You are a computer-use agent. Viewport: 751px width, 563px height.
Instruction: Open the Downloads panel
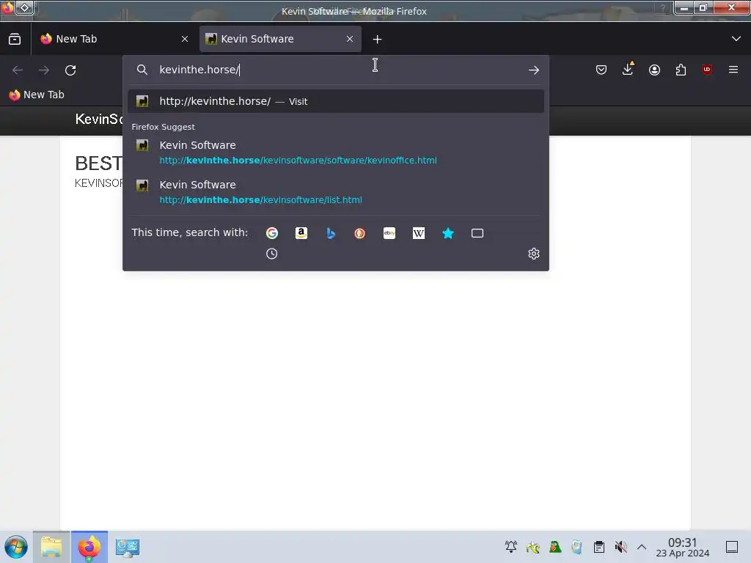coord(628,70)
